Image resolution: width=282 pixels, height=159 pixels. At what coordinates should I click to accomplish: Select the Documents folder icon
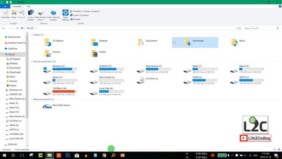(141, 42)
